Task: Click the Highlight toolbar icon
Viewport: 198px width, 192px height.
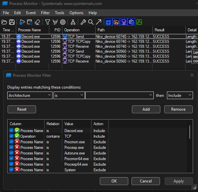Action: click(55, 22)
